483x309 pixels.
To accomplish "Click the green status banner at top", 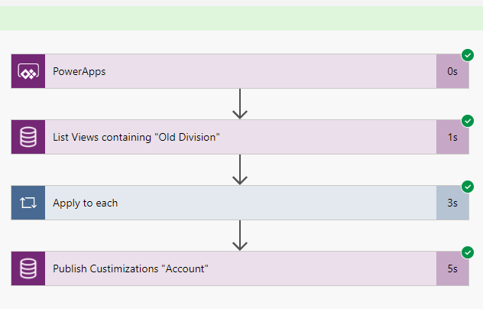I will tap(241, 18).
